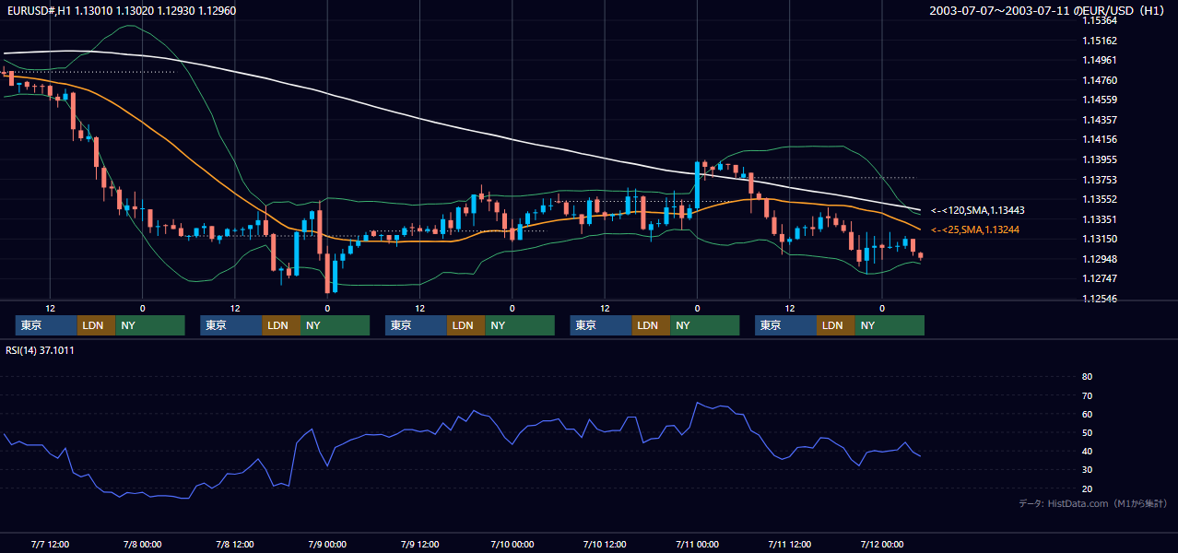The height and width of the screenshot is (553, 1178).
Task: Select the 7/12 00:00 time label
Action: pos(882,544)
